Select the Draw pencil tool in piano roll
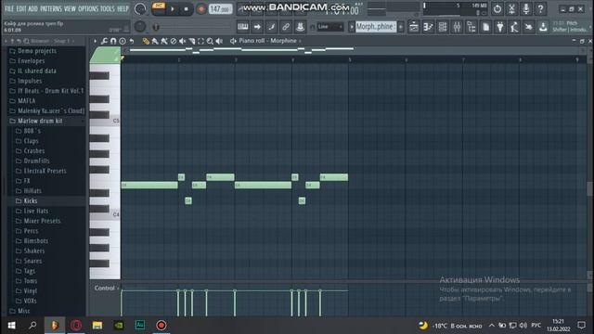 pyautogui.click(x=146, y=41)
